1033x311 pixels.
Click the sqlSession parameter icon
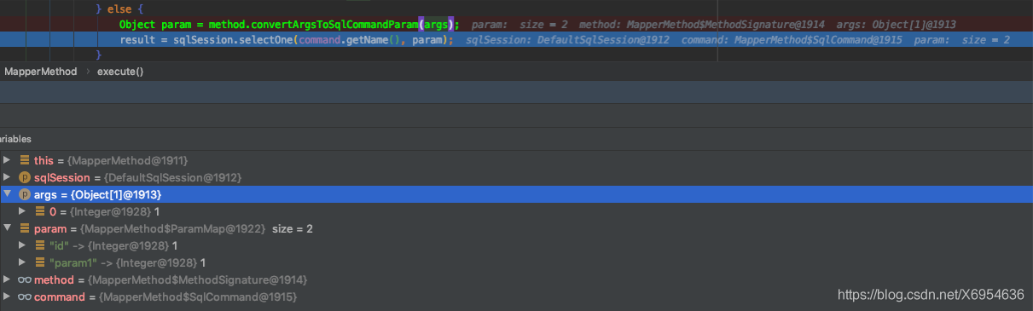[25, 177]
